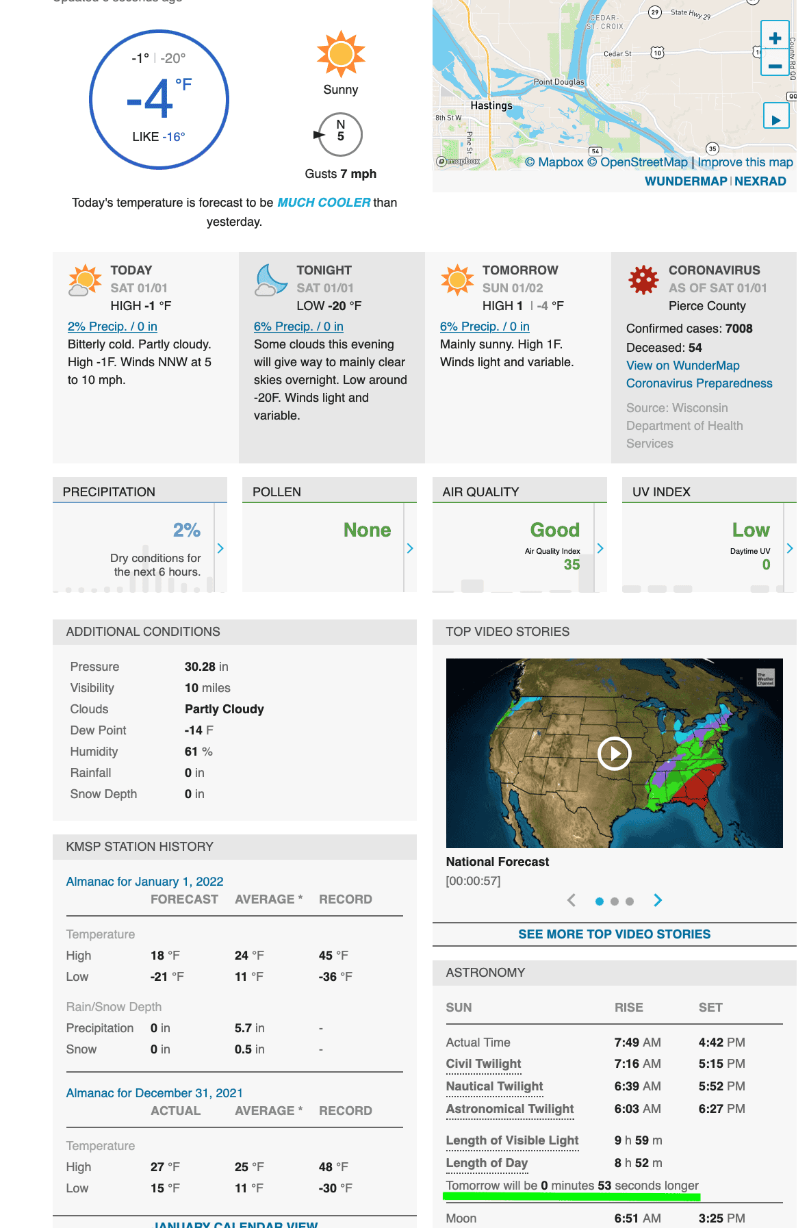Click the Hastings label on map

491,105
